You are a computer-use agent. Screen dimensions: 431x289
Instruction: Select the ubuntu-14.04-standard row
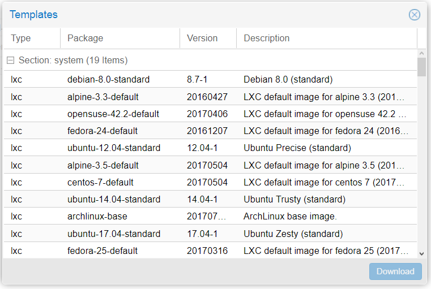tap(210, 199)
